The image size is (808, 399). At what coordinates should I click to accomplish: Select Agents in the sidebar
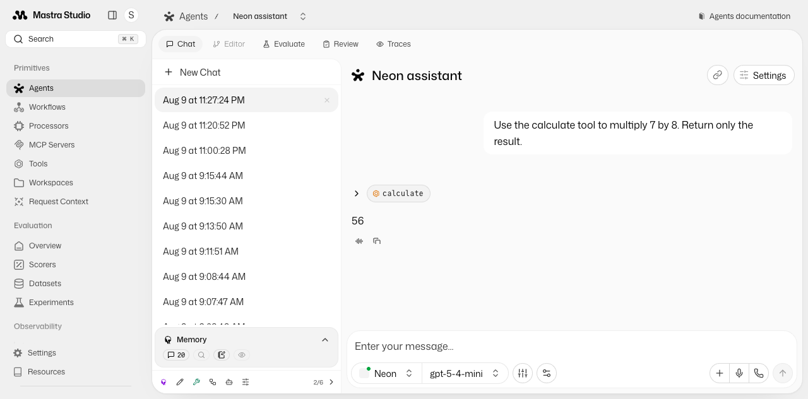pos(76,88)
